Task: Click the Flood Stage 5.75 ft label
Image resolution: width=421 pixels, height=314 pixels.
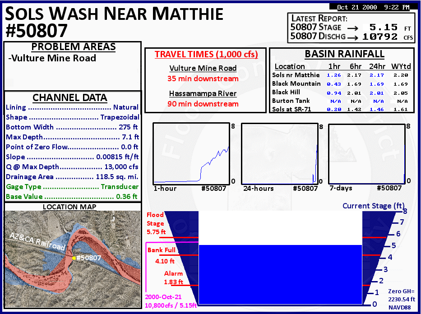Action: point(156,223)
